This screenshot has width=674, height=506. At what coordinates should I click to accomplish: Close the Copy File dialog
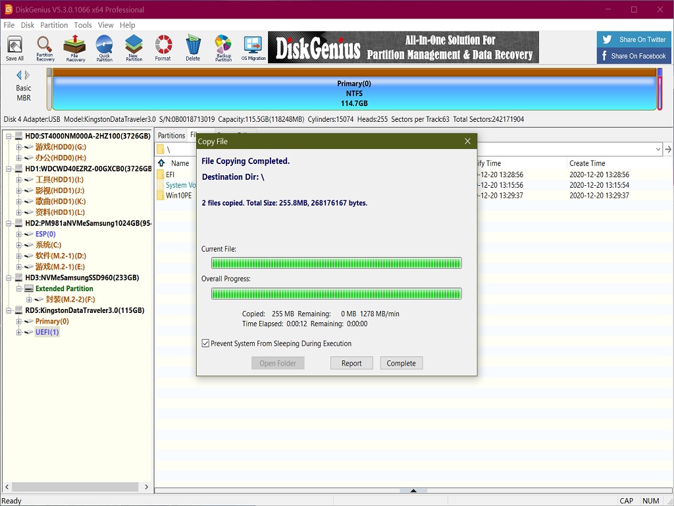coord(468,141)
